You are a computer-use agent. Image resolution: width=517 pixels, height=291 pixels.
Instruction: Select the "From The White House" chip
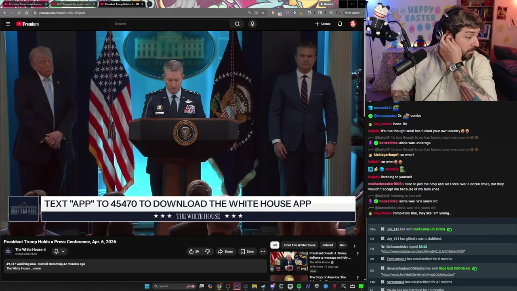click(x=299, y=245)
